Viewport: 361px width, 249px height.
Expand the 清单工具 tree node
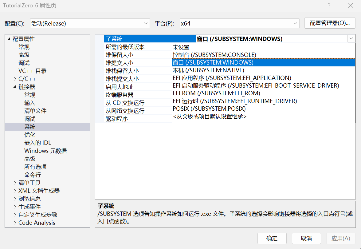pyautogui.click(x=15, y=183)
